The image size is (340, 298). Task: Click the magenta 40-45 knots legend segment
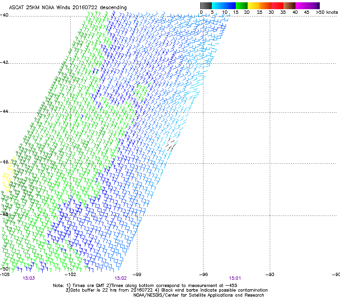pyautogui.click(x=301, y=6)
